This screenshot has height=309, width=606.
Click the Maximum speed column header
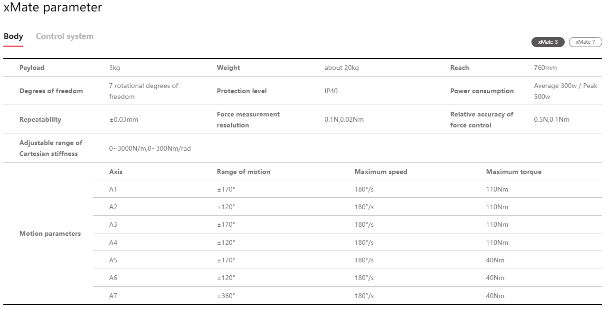tap(381, 172)
